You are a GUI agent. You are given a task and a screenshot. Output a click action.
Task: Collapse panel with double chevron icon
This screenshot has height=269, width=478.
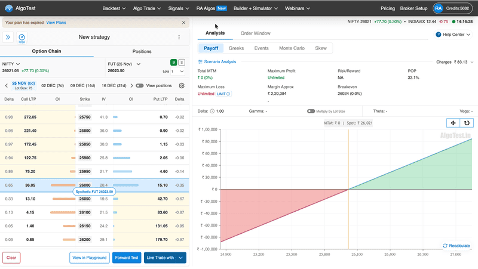pyautogui.click(x=9, y=37)
